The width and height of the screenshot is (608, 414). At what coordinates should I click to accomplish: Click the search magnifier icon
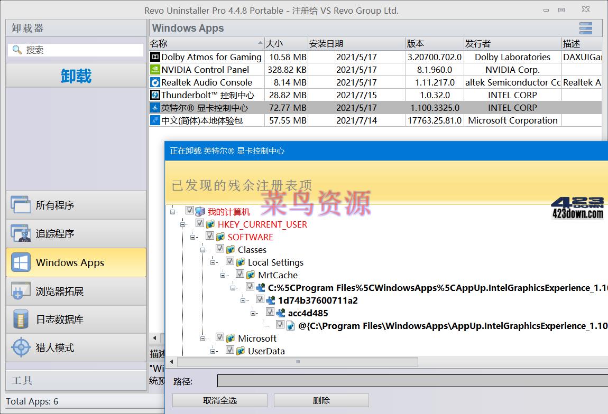click(x=16, y=50)
